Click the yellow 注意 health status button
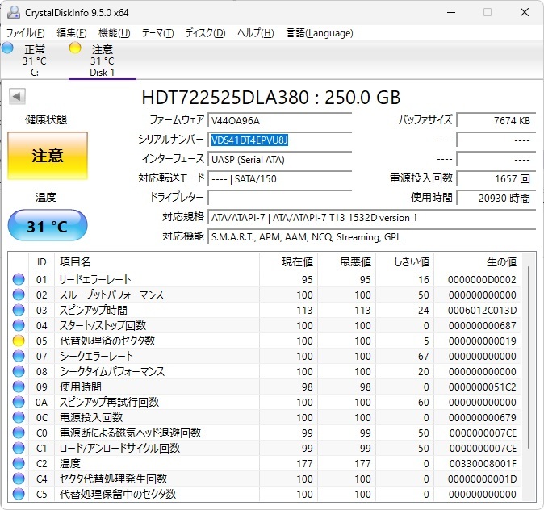This screenshot has width=544, height=510. pyautogui.click(x=48, y=156)
